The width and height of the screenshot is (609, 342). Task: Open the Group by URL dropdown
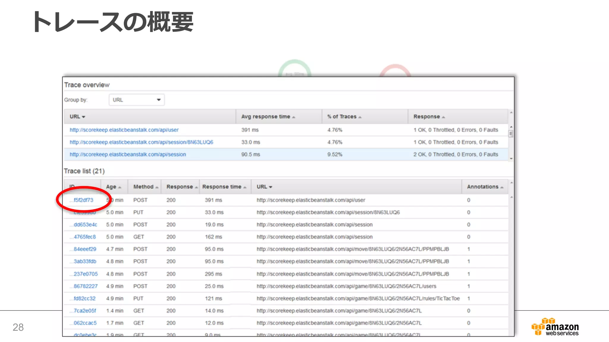(x=136, y=100)
